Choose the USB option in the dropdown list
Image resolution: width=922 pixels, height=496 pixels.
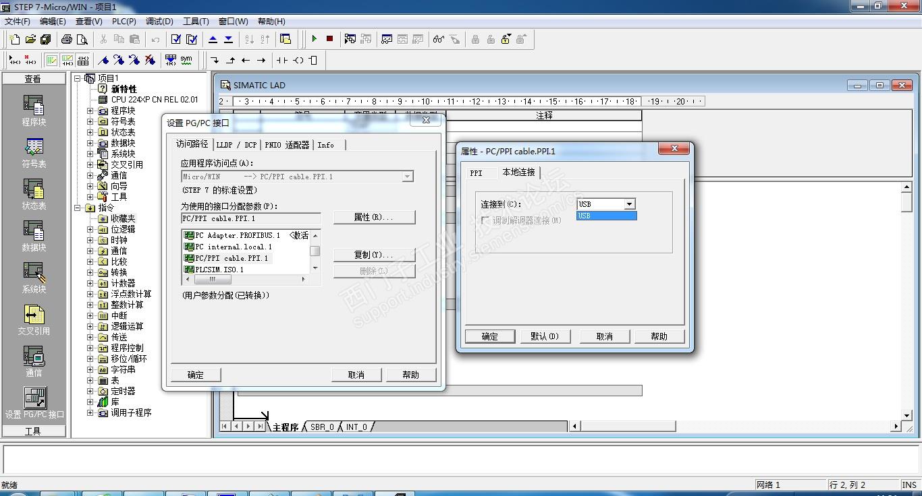[x=606, y=216]
